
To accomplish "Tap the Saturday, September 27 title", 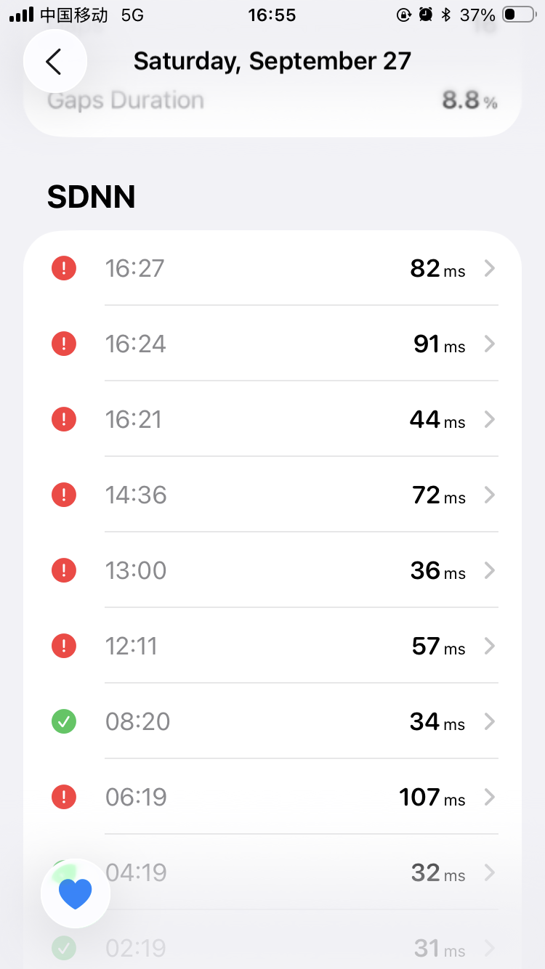I will [x=272, y=62].
